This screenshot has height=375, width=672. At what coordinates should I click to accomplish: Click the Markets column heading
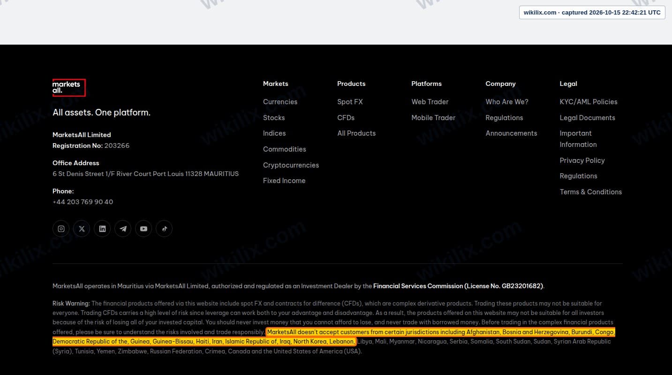pos(276,84)
